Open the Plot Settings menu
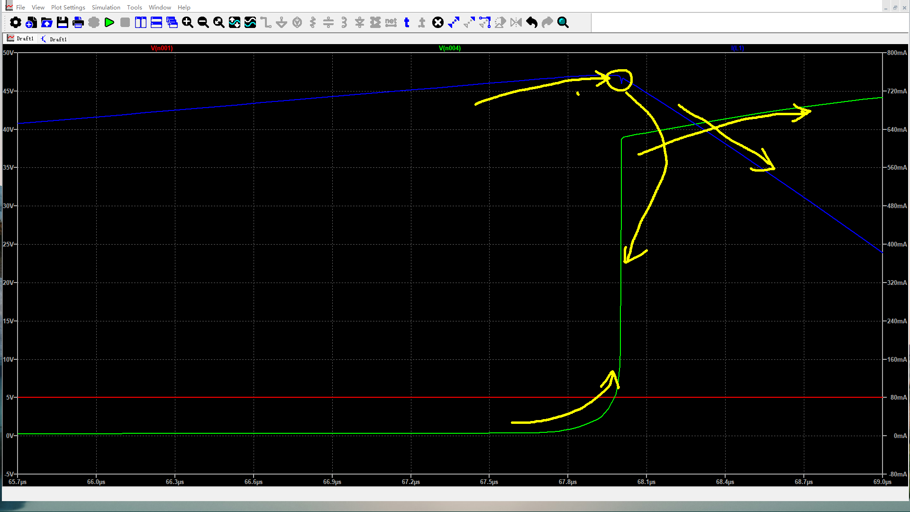This screenshot has height=512, width=910. pyautogui.click(x=68, y=7)
